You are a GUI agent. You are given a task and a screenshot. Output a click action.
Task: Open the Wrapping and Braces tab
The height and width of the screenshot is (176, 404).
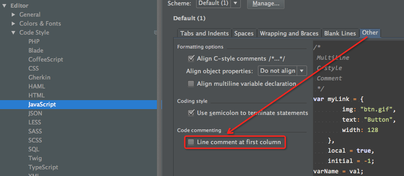click(289, 33)
